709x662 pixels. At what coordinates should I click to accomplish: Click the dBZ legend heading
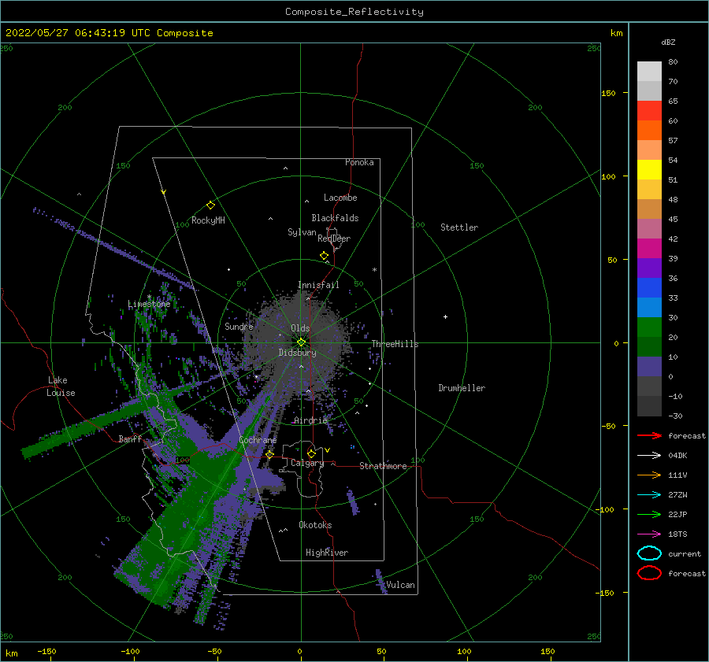click(x=668, y=42)
